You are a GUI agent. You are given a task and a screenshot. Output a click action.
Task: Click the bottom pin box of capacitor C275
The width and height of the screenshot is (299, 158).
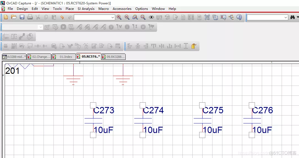pos(202,135)
